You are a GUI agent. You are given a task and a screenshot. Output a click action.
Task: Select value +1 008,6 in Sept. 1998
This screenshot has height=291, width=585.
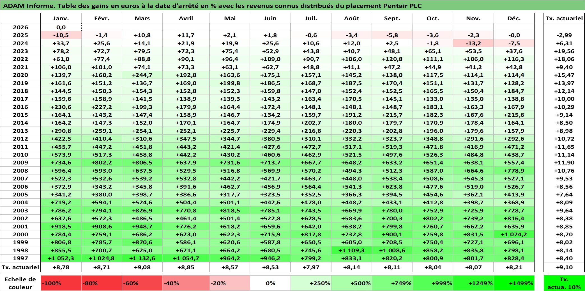[392, 250]
